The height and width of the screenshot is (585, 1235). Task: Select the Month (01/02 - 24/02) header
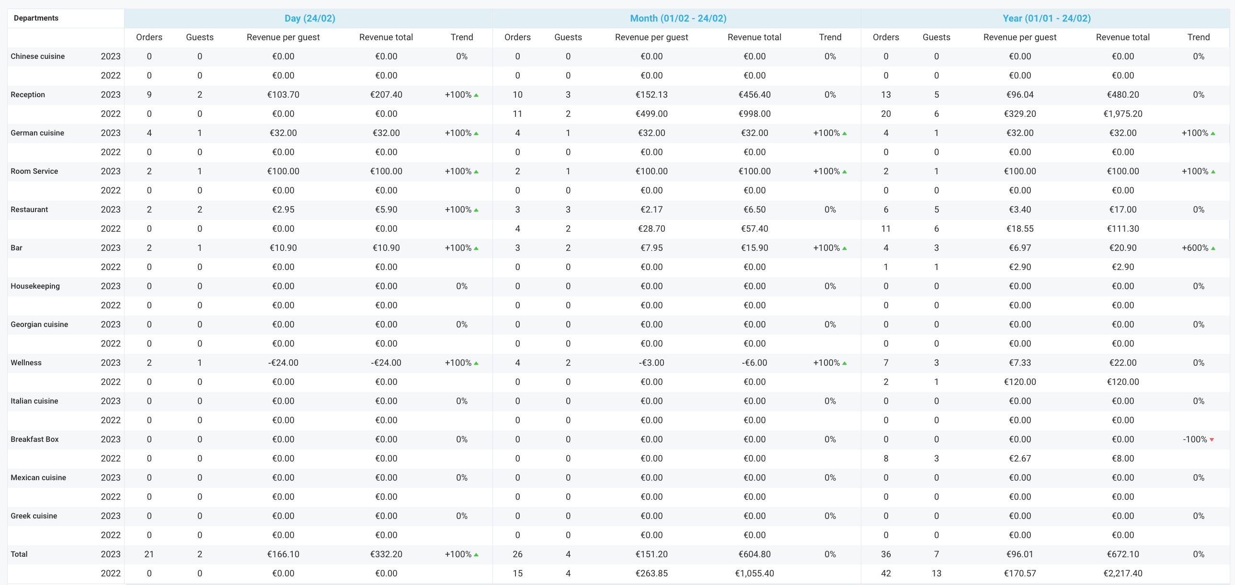click(x=677, y=18)
